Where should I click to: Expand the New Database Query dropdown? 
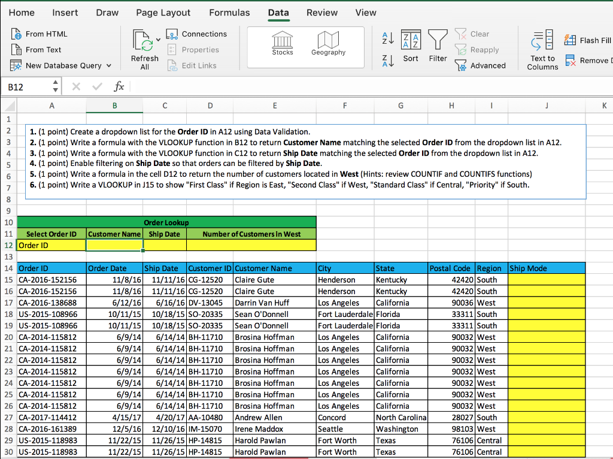click(109, 66)
